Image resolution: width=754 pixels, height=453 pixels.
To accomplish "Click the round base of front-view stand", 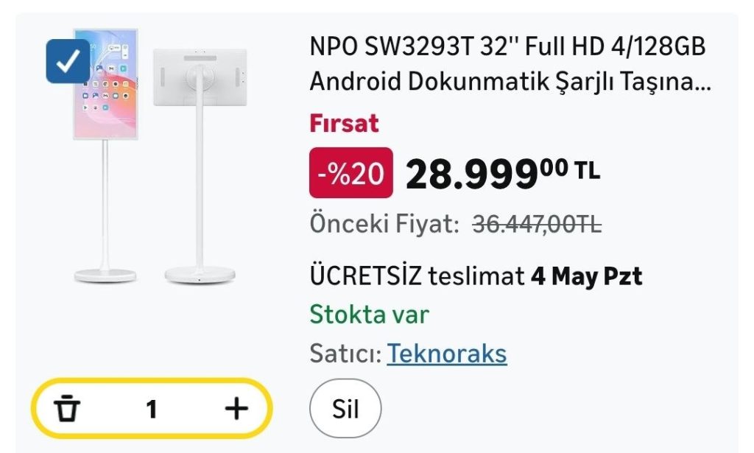I will pos(105,275).
